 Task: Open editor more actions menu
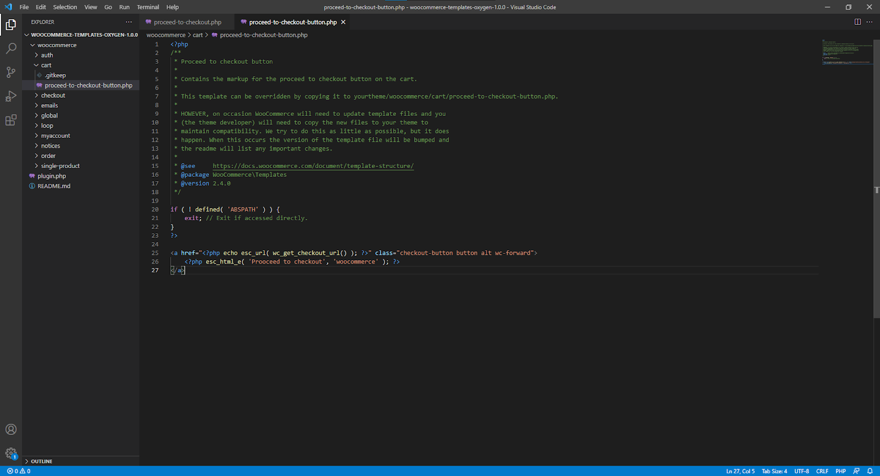click(x=870, y=22)
